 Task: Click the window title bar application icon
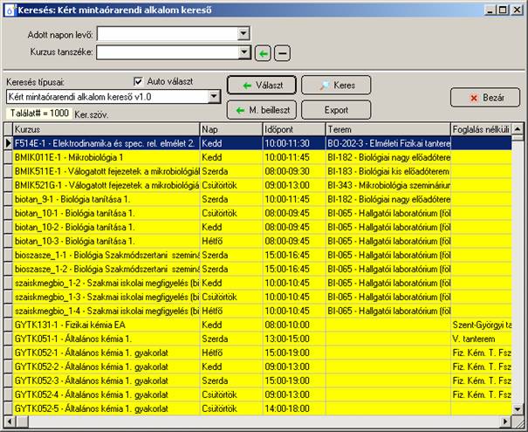[x=10, y=10]
